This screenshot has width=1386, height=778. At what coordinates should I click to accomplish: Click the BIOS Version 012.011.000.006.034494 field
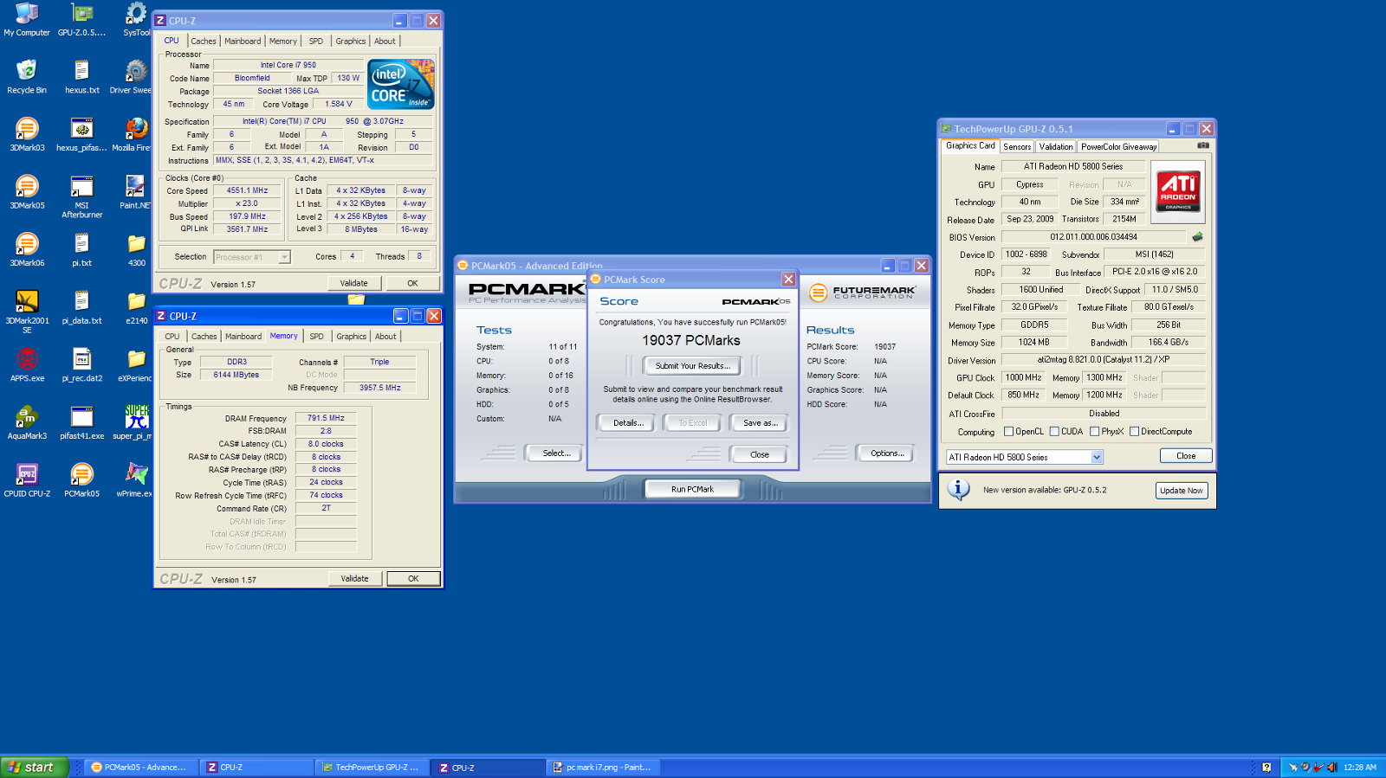point(1094,237)
